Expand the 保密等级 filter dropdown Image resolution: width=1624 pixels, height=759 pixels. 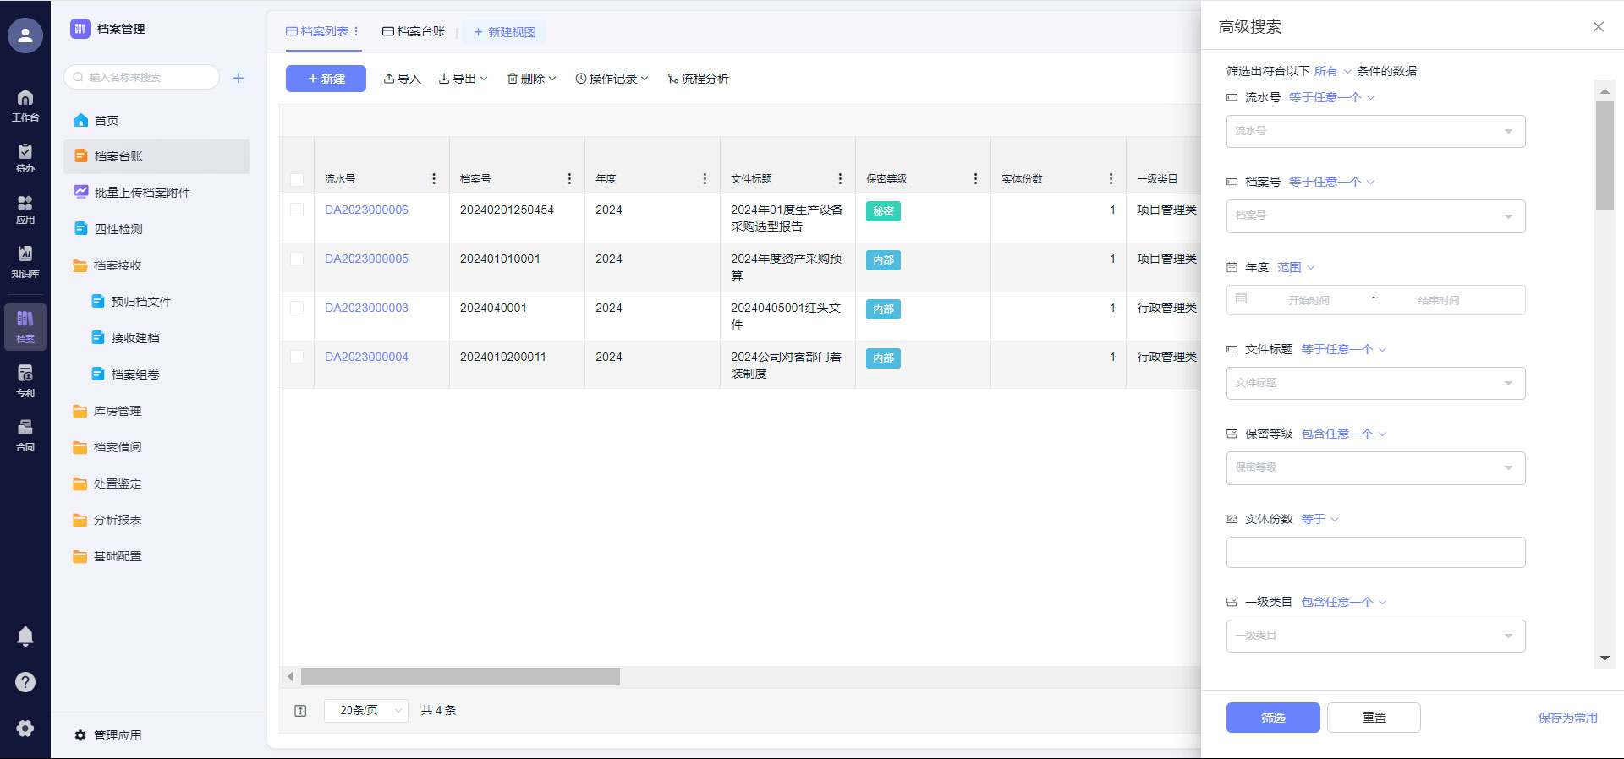pos(1375,467)
